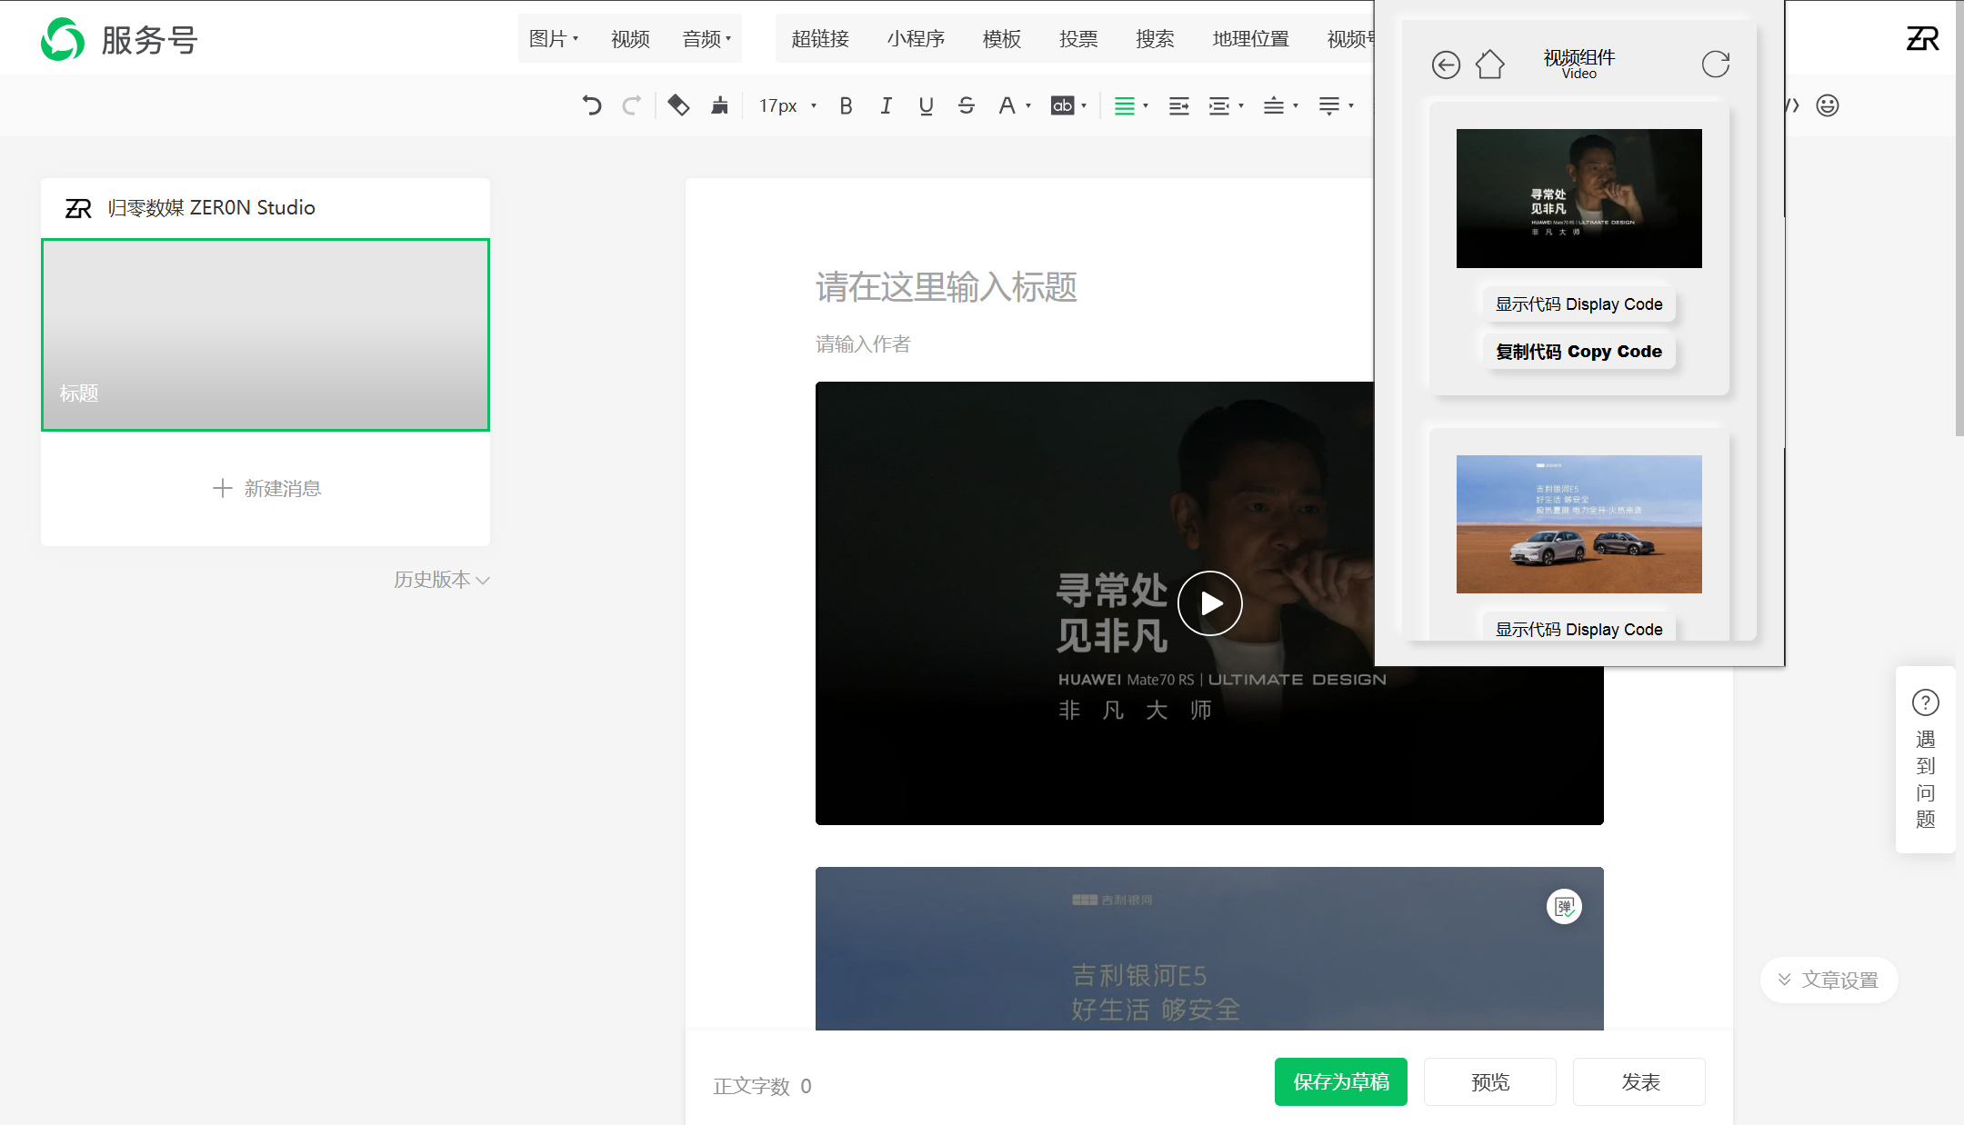Viewport: 1964px width, 1125px height.
Task: Play the Huawei Mate70 video
Action: pos(1210,603)
